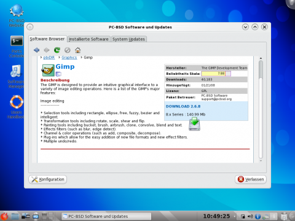Open the Installierte Software tab
The image size is (295, 221).
pos(88,39)
